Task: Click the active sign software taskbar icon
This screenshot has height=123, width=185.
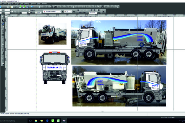Action: [64, 121]
